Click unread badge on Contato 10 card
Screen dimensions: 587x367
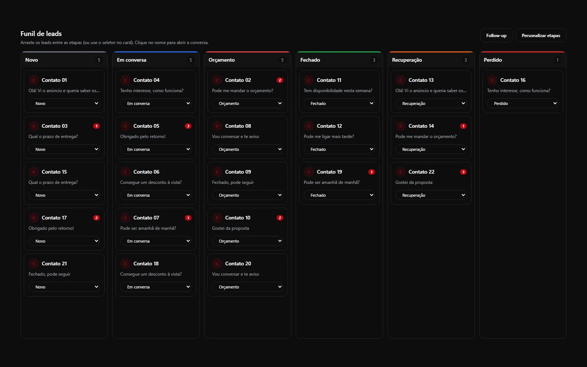point(280,218)
